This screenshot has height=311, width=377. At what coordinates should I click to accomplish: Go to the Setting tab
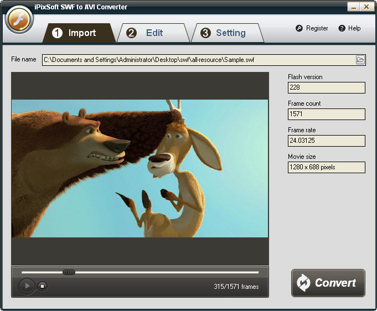228,33
